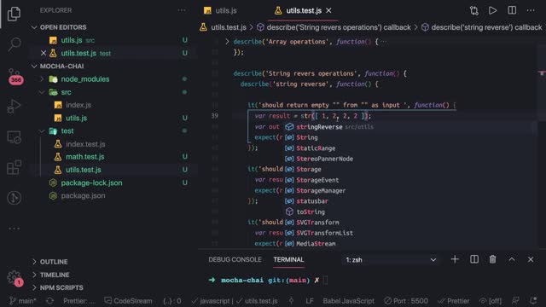
Task: Select utils.js in Open Editors list
Action: (72, 40)
